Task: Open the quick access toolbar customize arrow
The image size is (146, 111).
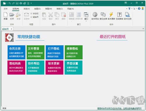Action: (x=31, y=3)
